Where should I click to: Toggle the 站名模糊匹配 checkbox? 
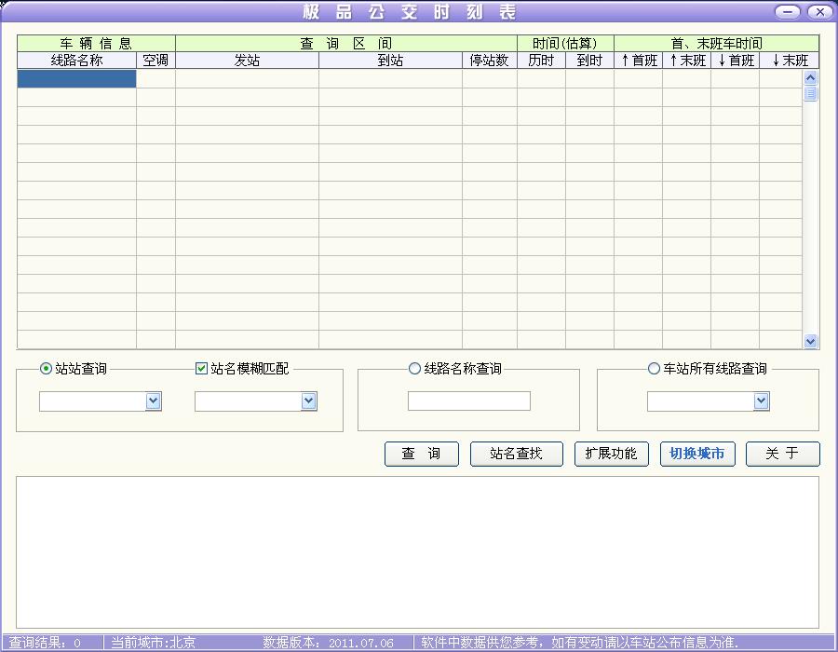(201, 369)
